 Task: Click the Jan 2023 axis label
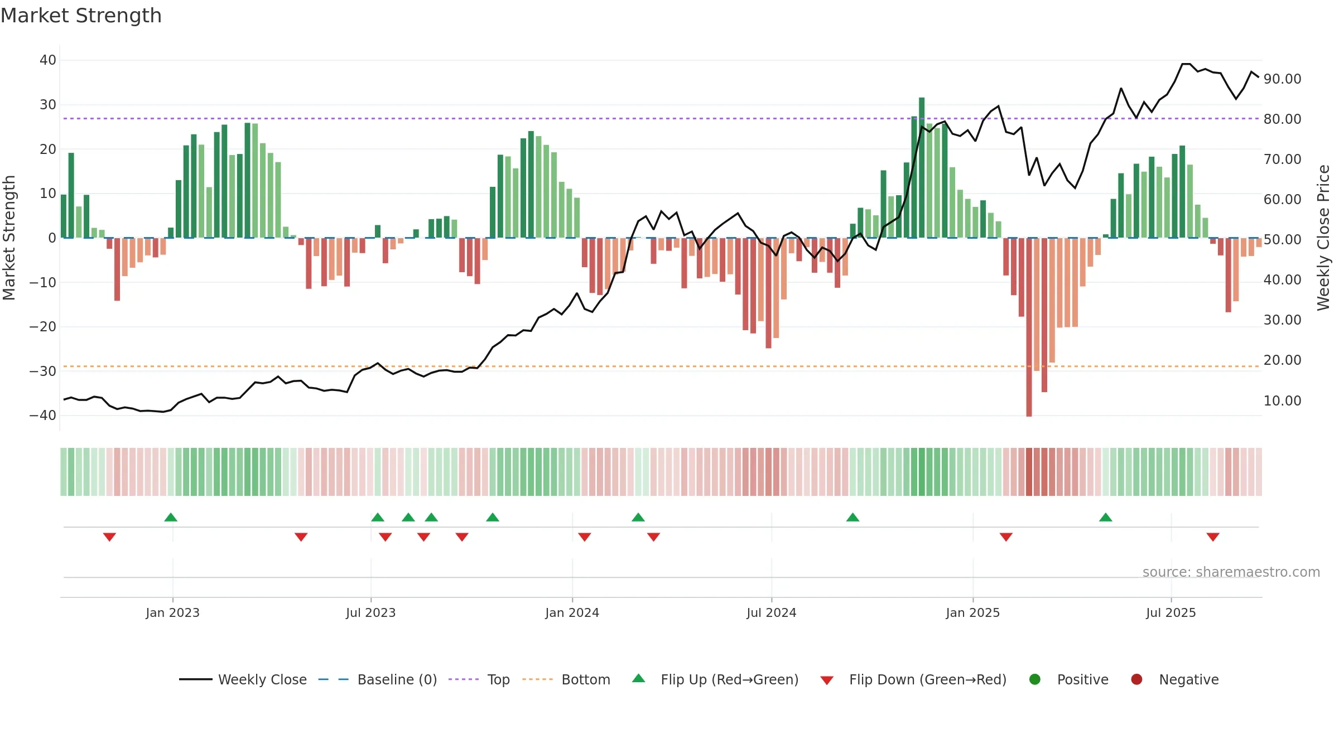[x=172, y=612]
